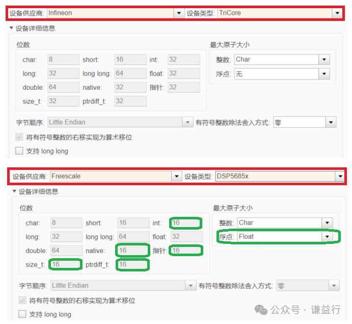Viewport: 352px width, 324px height.
Task: Select the char bits field in Infineon panel
Action: click(x=63, y=60)
